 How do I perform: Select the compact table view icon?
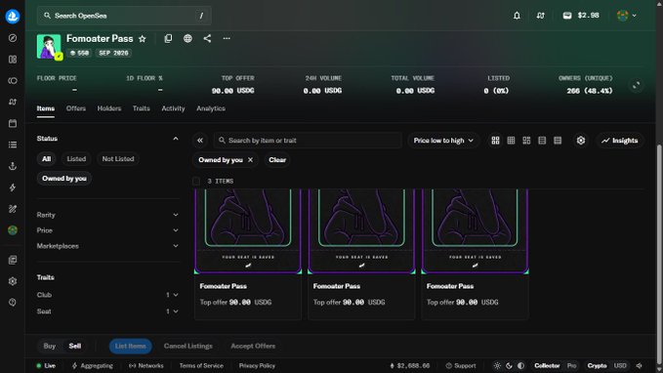pyautogui.click(x=558, y=141)
